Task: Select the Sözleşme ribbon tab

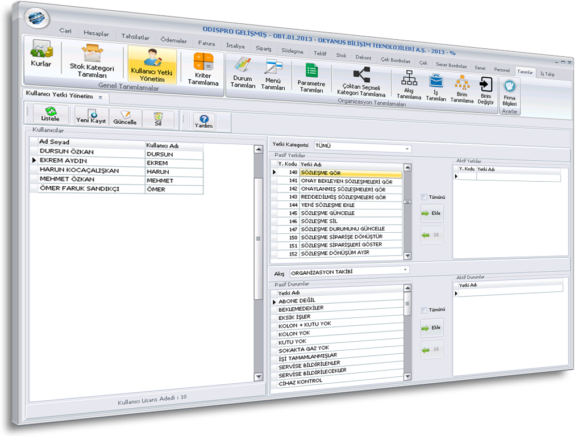Action: click(293, 51)
